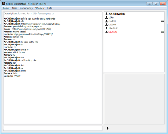Click the person icon beside duke
This screenshot has width=168, height=134.
point(107,17)
